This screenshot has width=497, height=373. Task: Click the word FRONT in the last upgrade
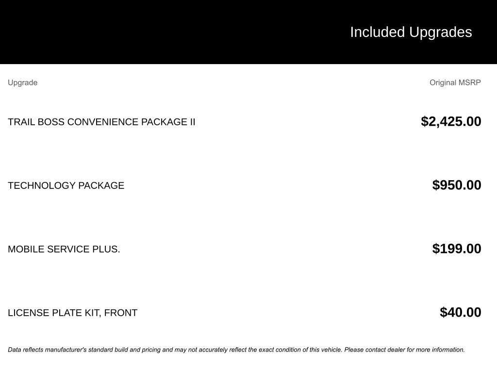121,313
